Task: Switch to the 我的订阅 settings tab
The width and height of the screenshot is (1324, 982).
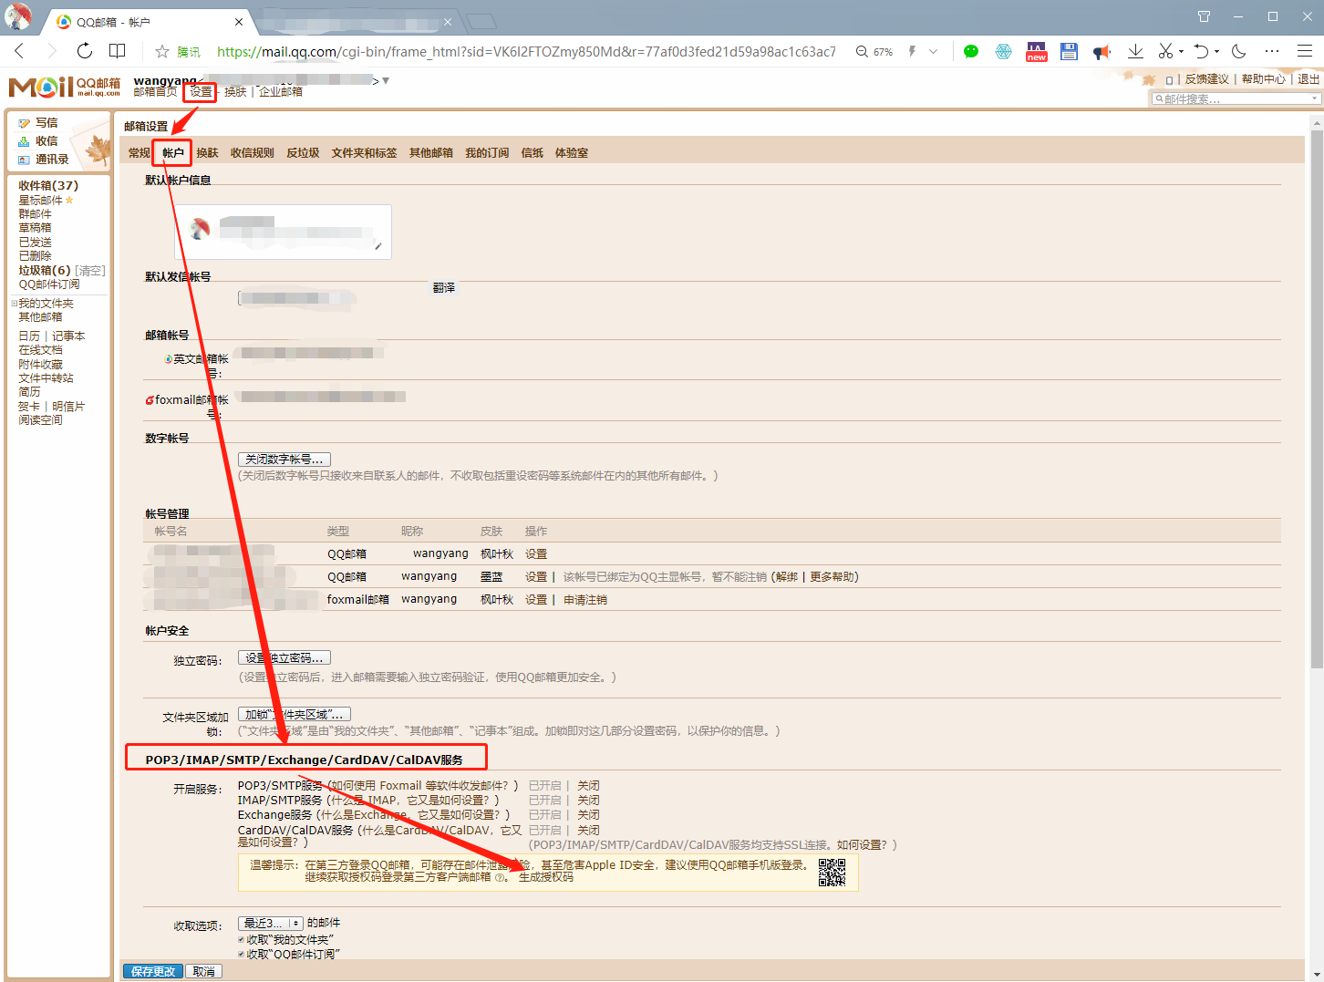Action: pyautogui.click(x=487, y=153)
